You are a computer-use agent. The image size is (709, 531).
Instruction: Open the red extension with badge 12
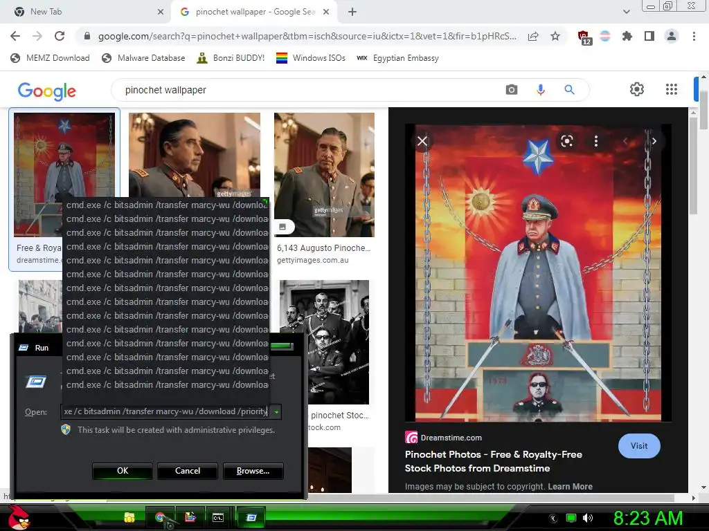pos(584,37)
